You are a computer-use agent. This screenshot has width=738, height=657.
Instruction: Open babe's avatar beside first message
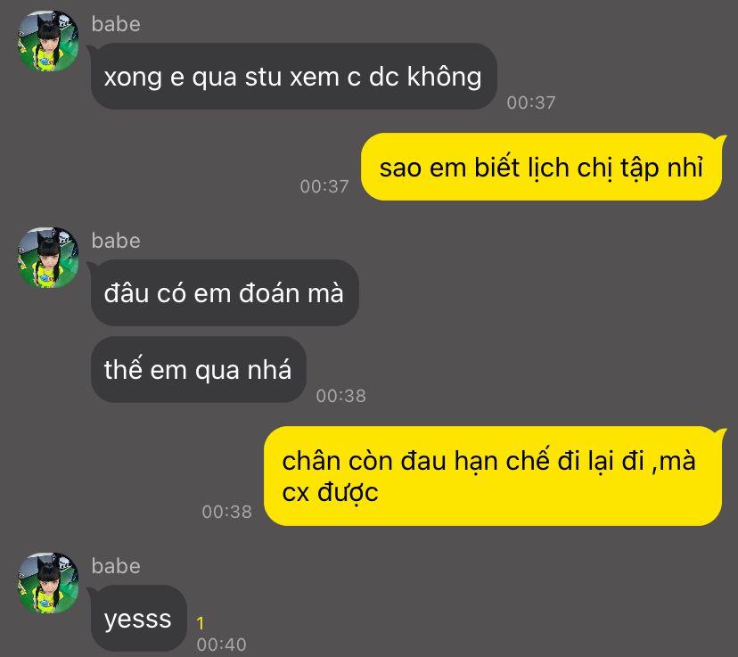(x=48, y=41)
